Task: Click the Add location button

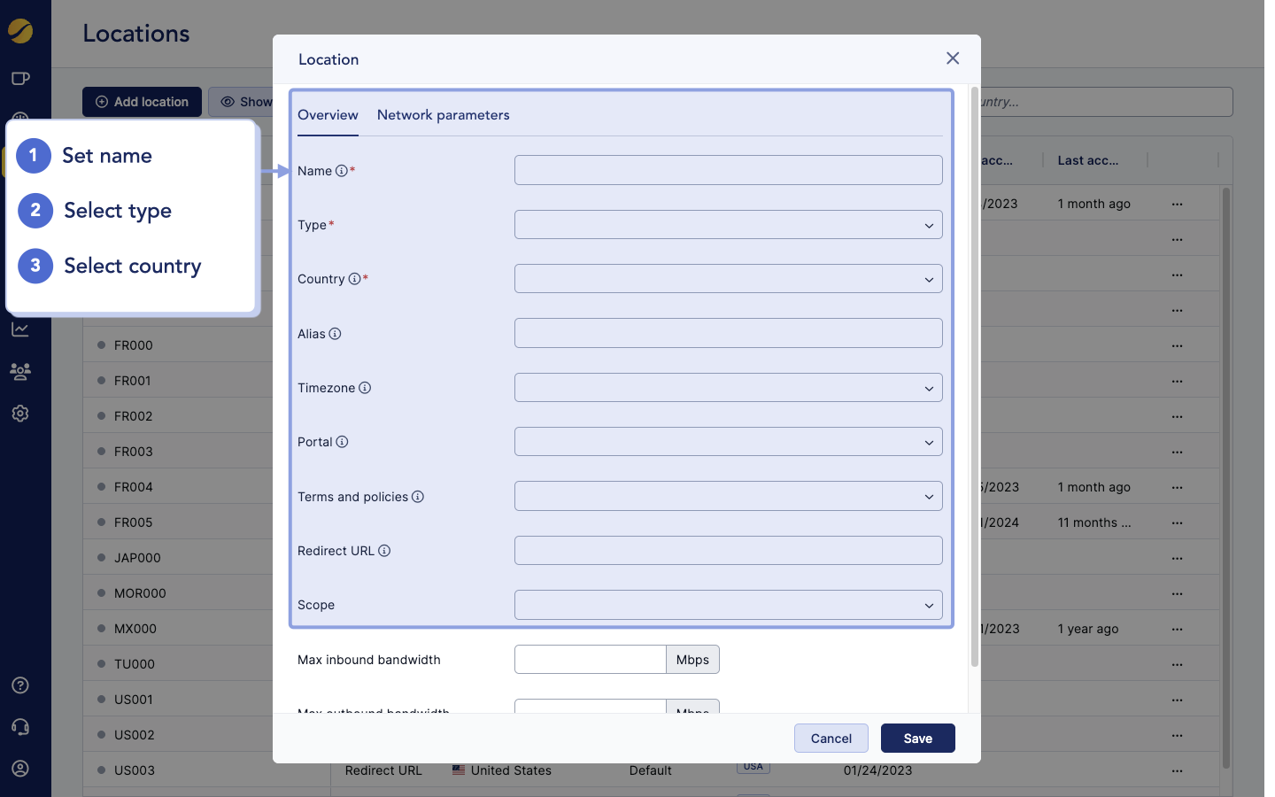Action: 142,102
